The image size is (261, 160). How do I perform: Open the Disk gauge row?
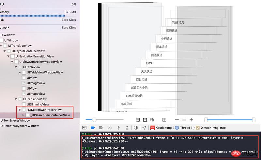[x=38, y=20]
